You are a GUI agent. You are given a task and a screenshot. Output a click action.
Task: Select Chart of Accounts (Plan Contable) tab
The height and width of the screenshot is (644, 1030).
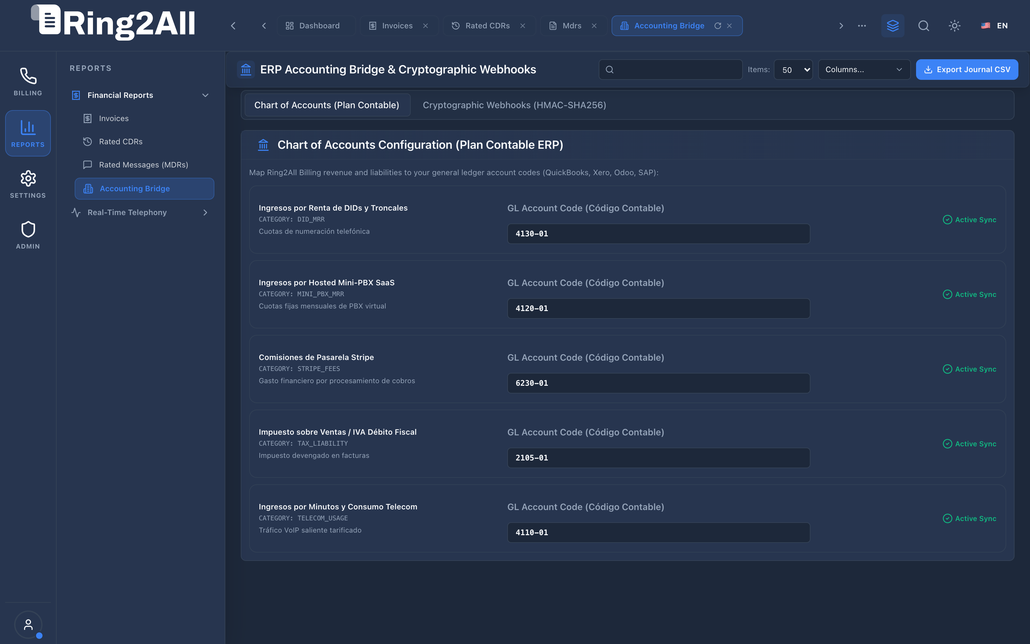tap(327, 105)
